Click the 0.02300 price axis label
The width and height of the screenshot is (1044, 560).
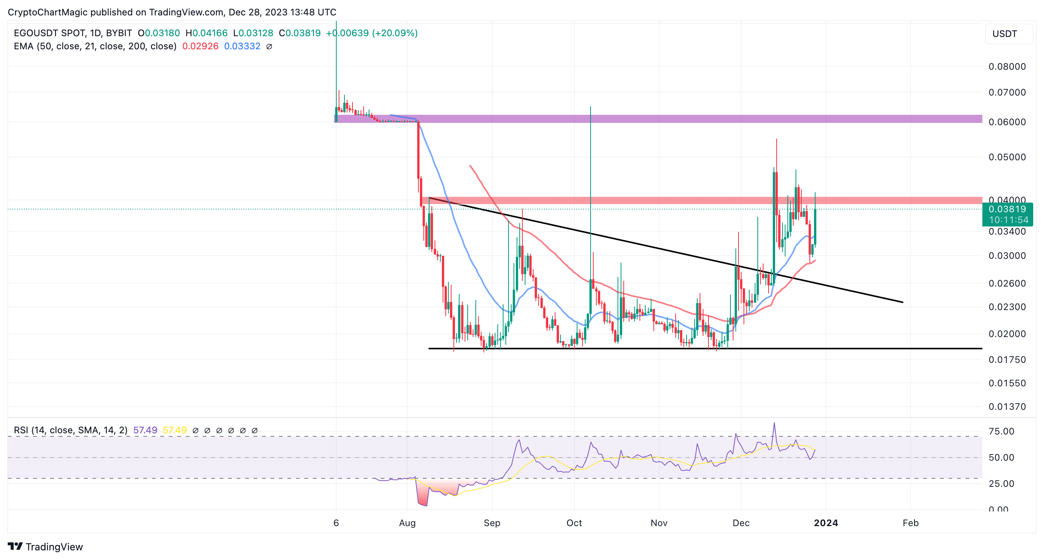1007,307
